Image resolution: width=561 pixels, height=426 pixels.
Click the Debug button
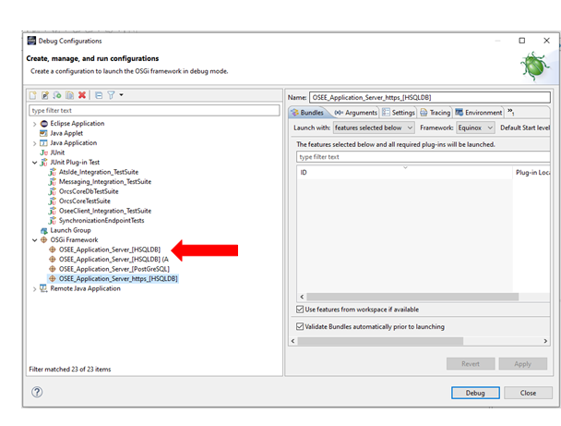475,393
